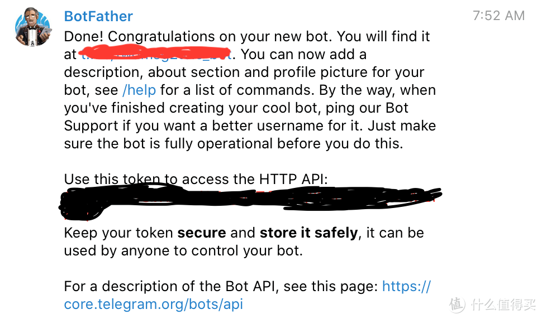Viewport: 542px width, 319px height.
Task: Click the Use this token line
Action: tap(196, 180)
